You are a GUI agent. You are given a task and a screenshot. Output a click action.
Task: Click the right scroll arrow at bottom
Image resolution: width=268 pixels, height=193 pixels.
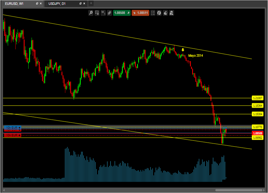click(264, 190)
